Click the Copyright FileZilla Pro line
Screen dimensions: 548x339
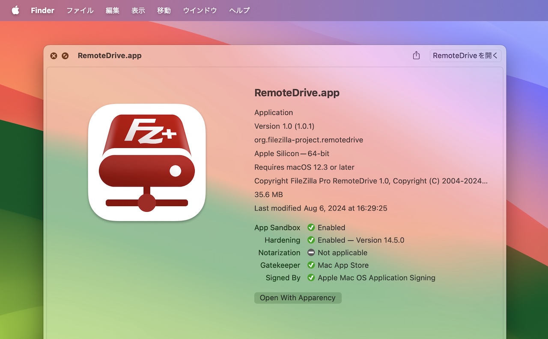[x=371, y=181]
